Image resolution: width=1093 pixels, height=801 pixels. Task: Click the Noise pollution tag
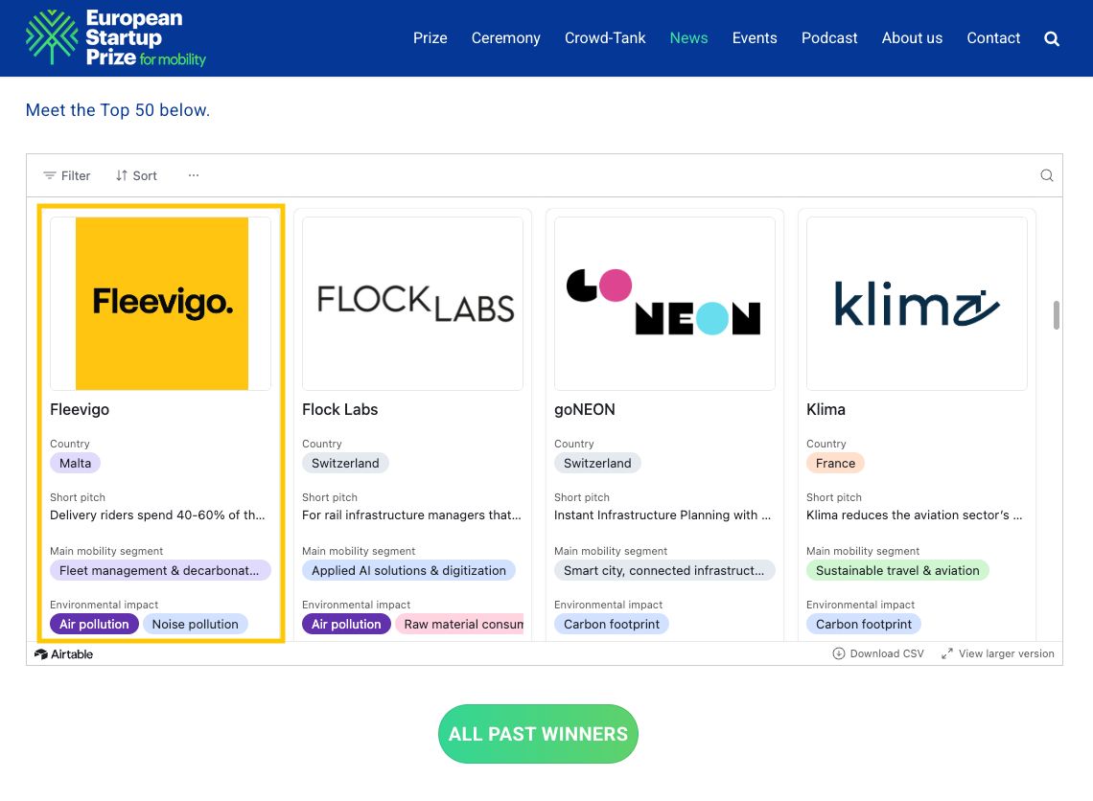[196, 624]
